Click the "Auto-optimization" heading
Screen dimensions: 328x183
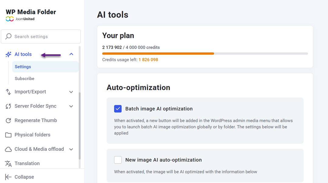coord(138,87)
